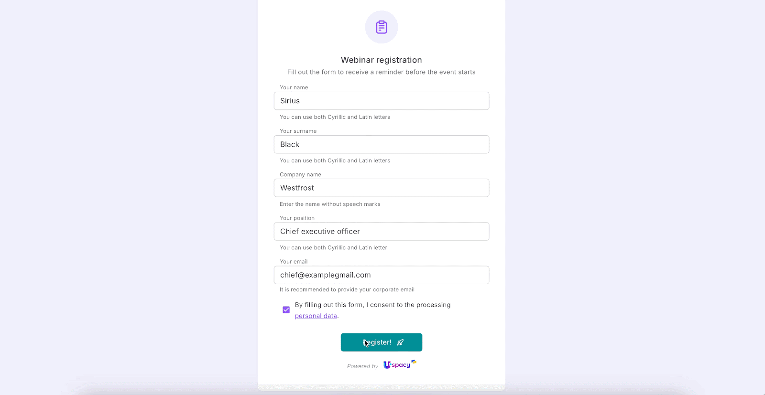The height and width of the screenshot is (395, 765).
Task: Click the 'Powered by' footer text
Action: [362, 366]
